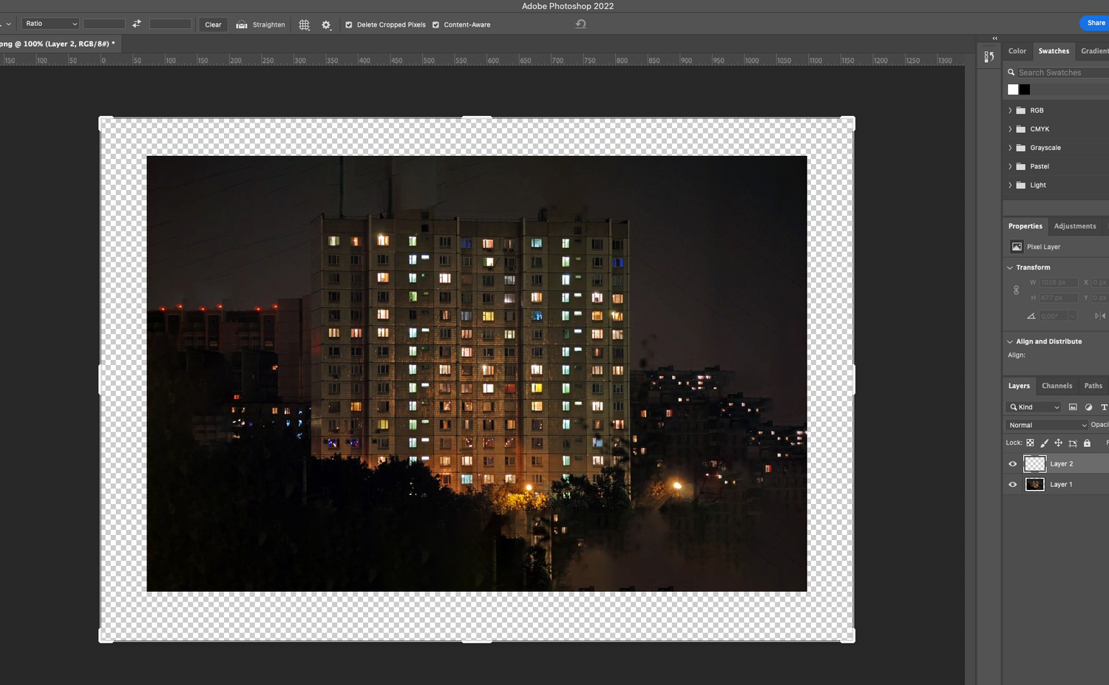Click the swatches search magnifier icon
Image resolution: width=1109 pixels, height=685 pixels.
tap(1011, 72)
